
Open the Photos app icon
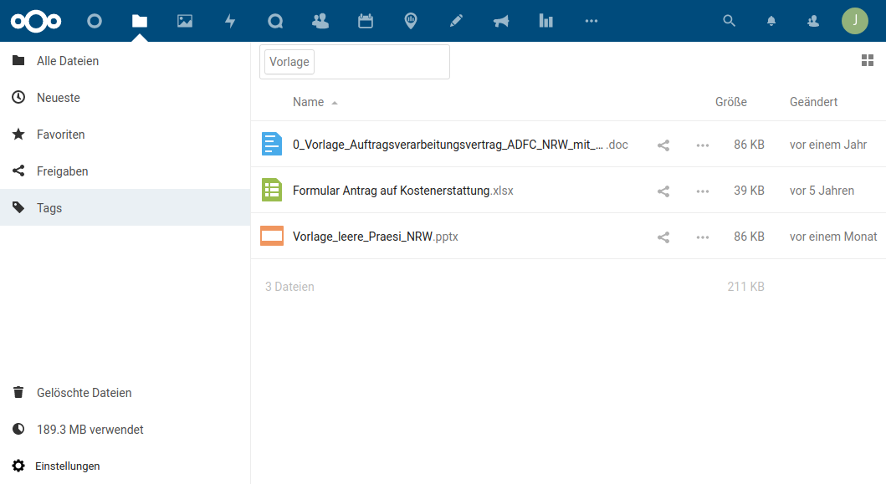point(185,21)
